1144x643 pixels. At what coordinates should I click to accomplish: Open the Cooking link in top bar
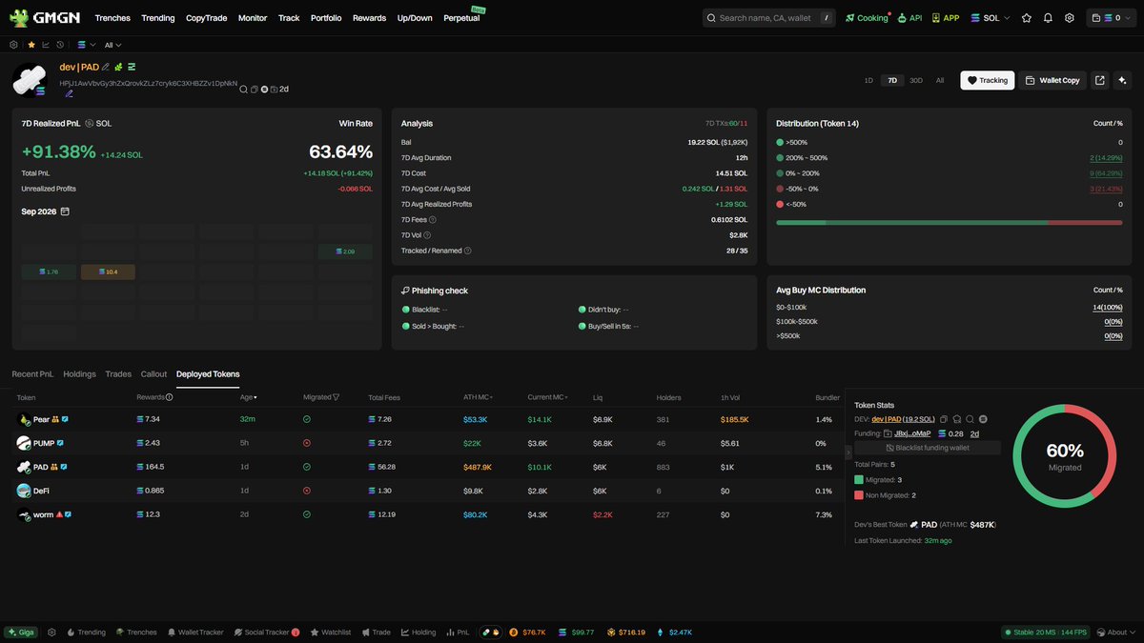tap(867, 17)
